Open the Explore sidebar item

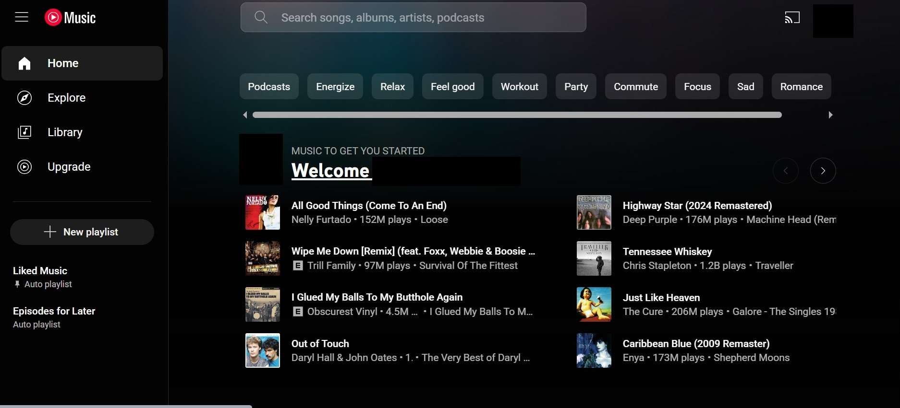coord(82,98)
